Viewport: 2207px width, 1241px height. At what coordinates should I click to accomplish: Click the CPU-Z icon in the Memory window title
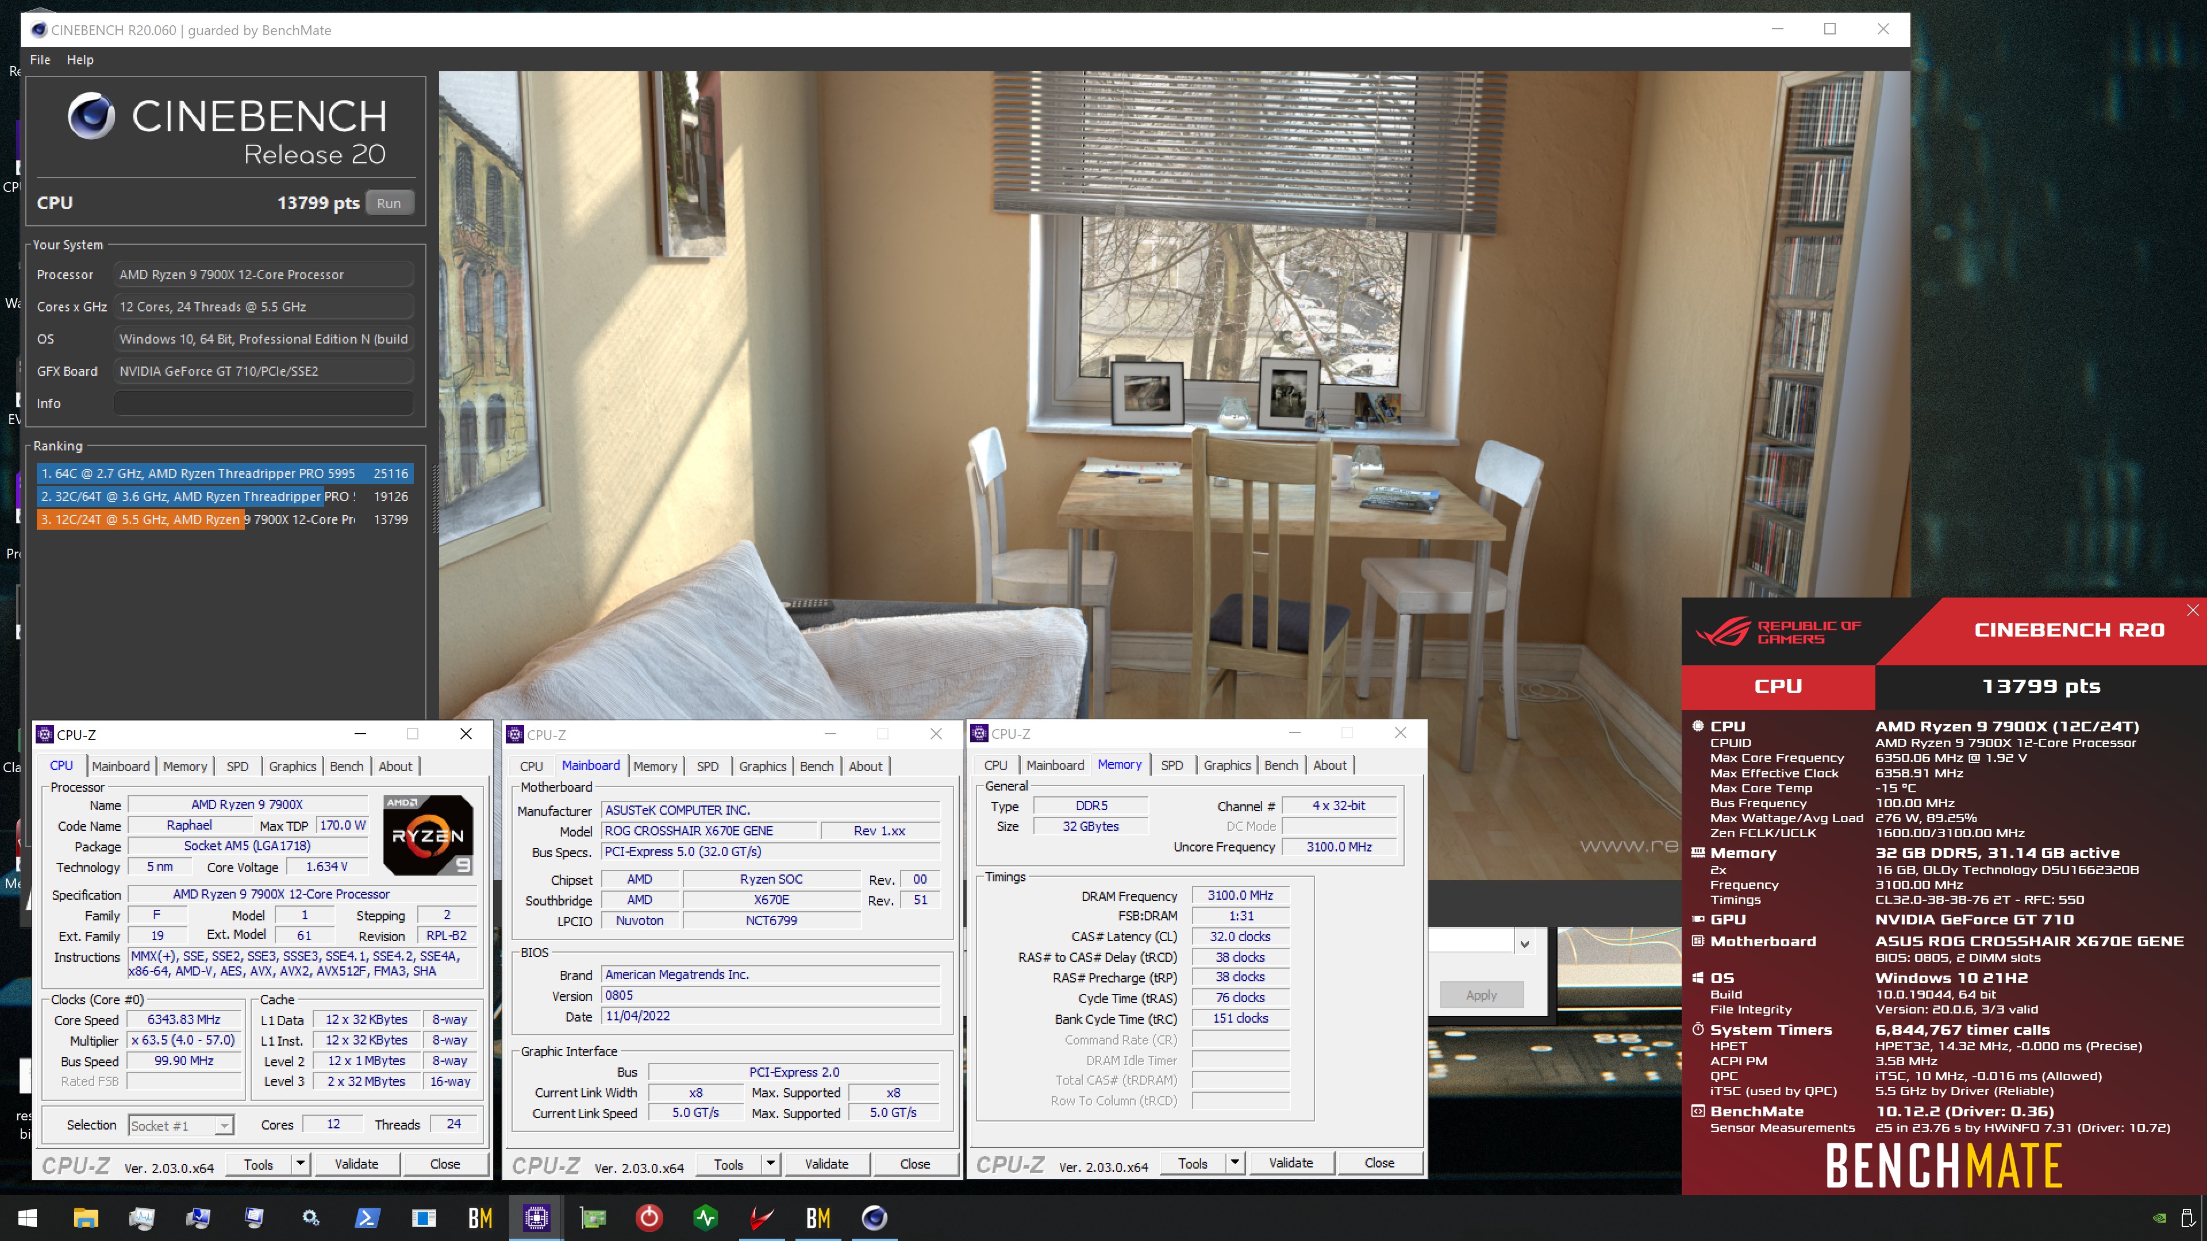point(979,733)
